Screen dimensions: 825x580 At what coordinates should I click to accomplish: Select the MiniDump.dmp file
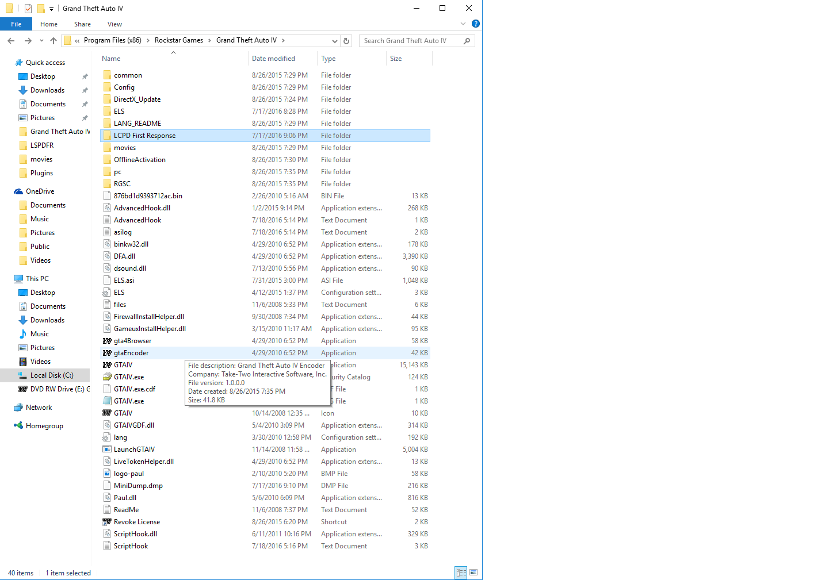point(265,486)
